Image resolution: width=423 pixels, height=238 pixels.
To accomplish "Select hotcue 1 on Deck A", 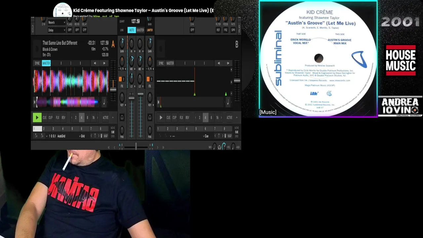I will (x=37, y=129).
